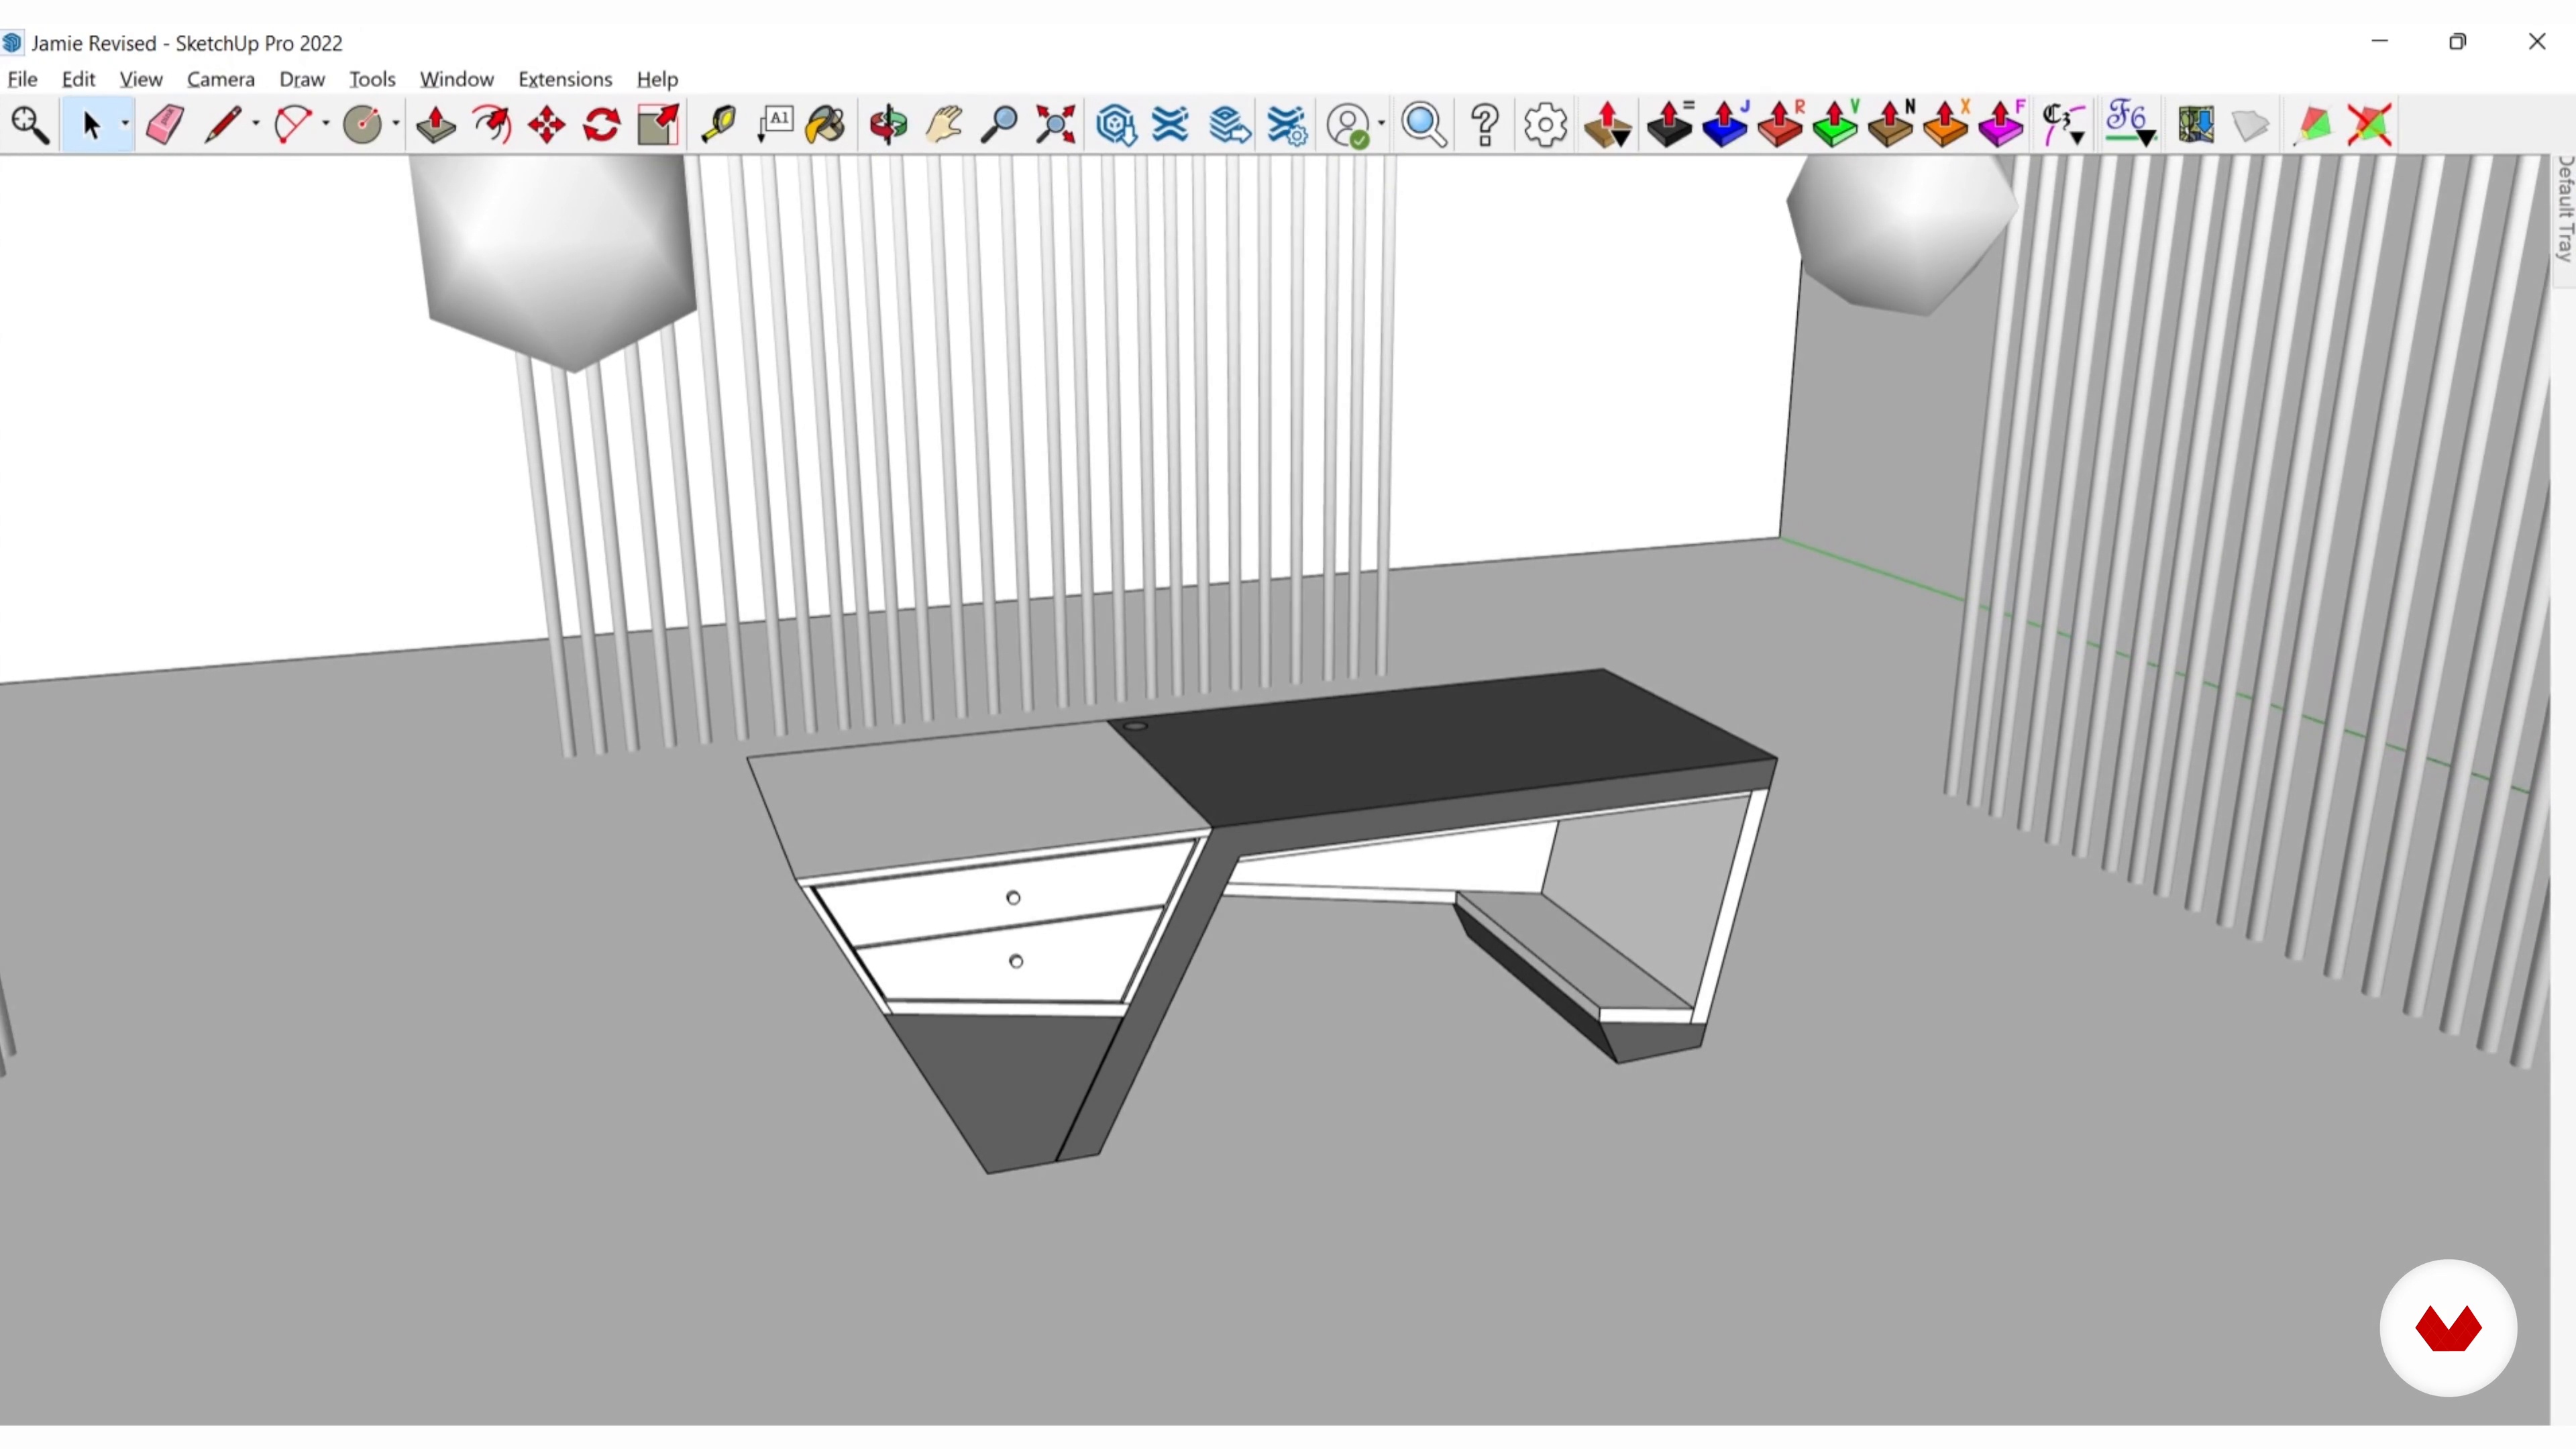Activate the Push/Pull tool
Viewport: 2576px width, 1449px height.
click(436, 125)
